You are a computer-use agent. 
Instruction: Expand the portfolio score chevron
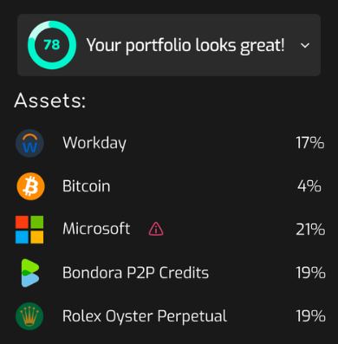(305, 45)
